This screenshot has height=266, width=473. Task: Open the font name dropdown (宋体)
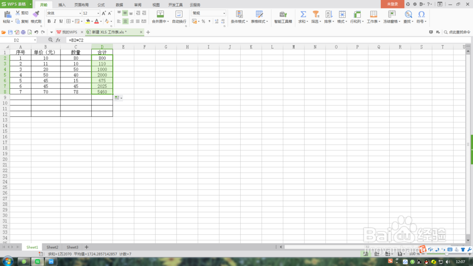pyautogui.click(x=80, y=13)
